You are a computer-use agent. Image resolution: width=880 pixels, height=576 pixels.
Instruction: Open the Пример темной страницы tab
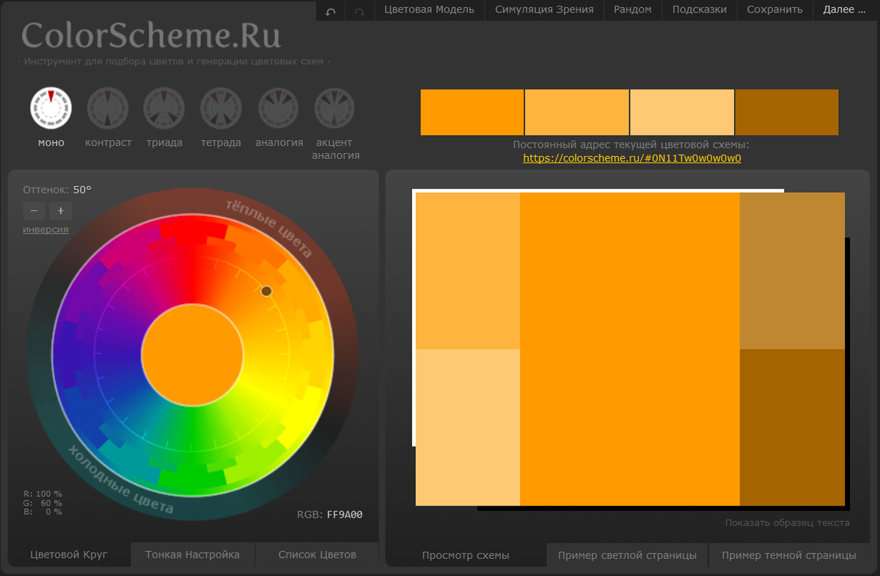[x=789, y=555]
